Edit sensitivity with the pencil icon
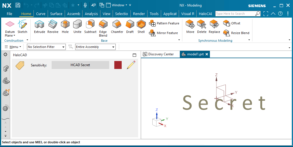 pos(131,65)
